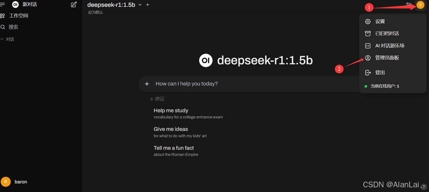The image size is (429, 192).
Task: Click the deepseek-r1:1.5b heading text
Action: click(265, 60)
